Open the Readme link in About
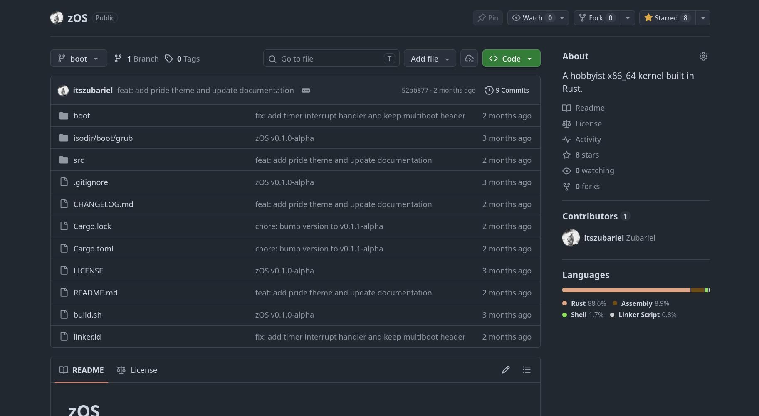 [583, 108]
